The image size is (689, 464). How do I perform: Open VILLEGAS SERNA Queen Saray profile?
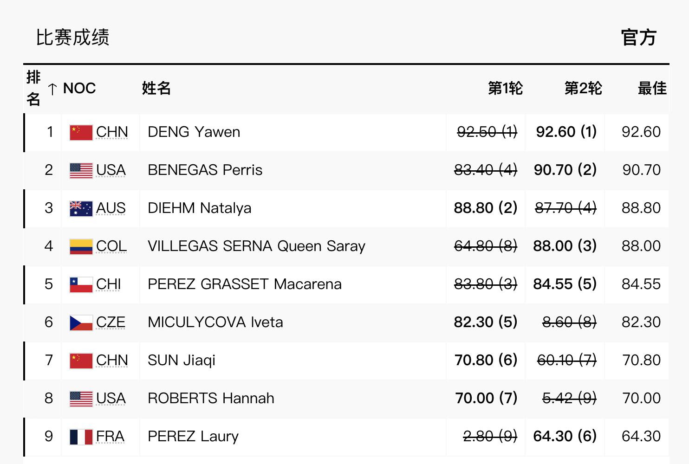(x=256, y=246)
